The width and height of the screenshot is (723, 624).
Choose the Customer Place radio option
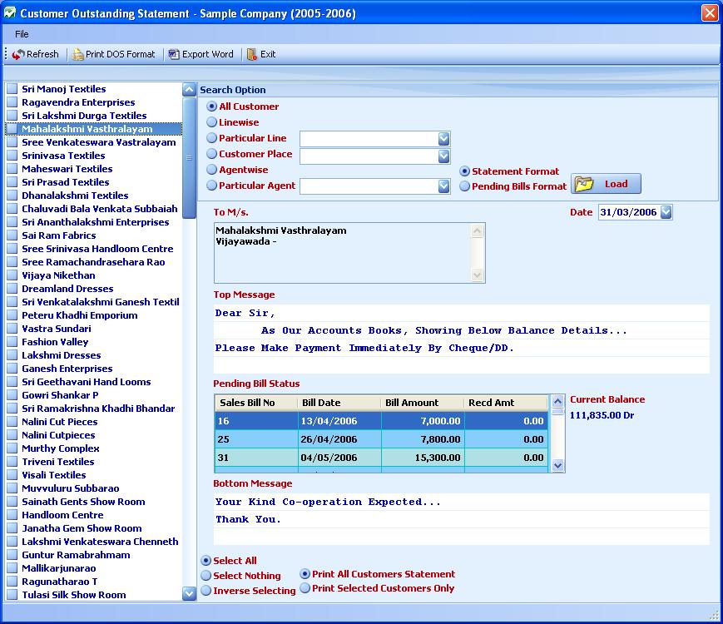pyautogui.click(x=211, y=154)
